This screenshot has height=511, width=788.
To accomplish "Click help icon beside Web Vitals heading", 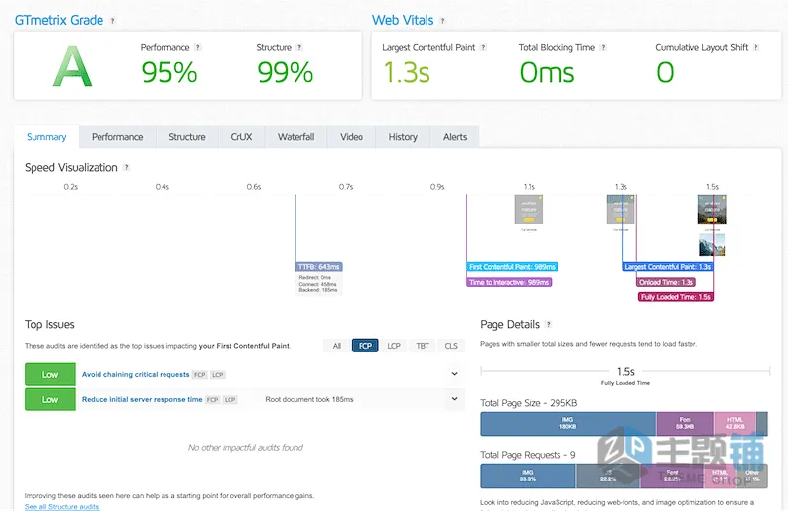I will (x=442, y=21).
